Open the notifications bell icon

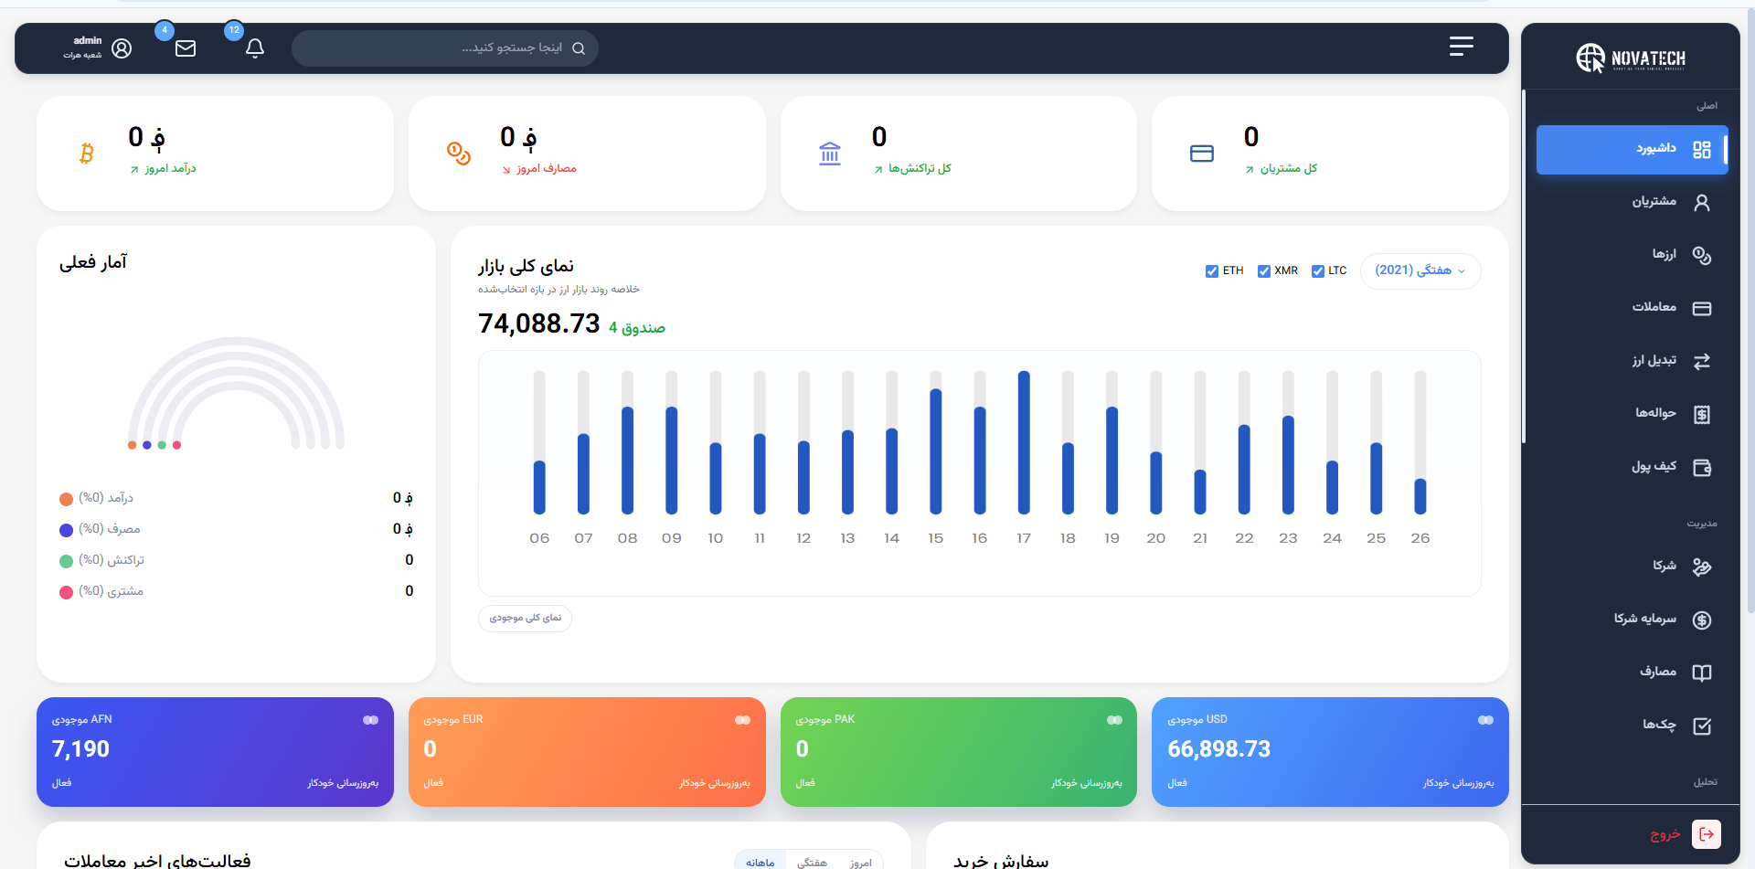point(255,48)
